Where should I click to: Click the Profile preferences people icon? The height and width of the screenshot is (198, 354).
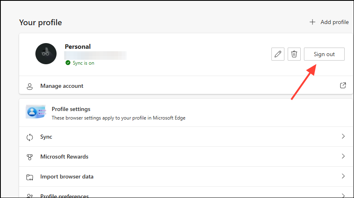click(30, 196)
